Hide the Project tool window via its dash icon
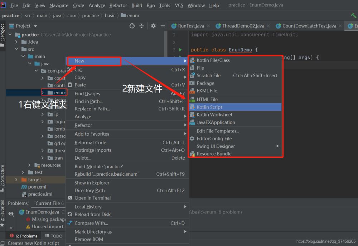The height and width of the screenshot is (246, 358). pyautogui.click(x=163, y=26)
